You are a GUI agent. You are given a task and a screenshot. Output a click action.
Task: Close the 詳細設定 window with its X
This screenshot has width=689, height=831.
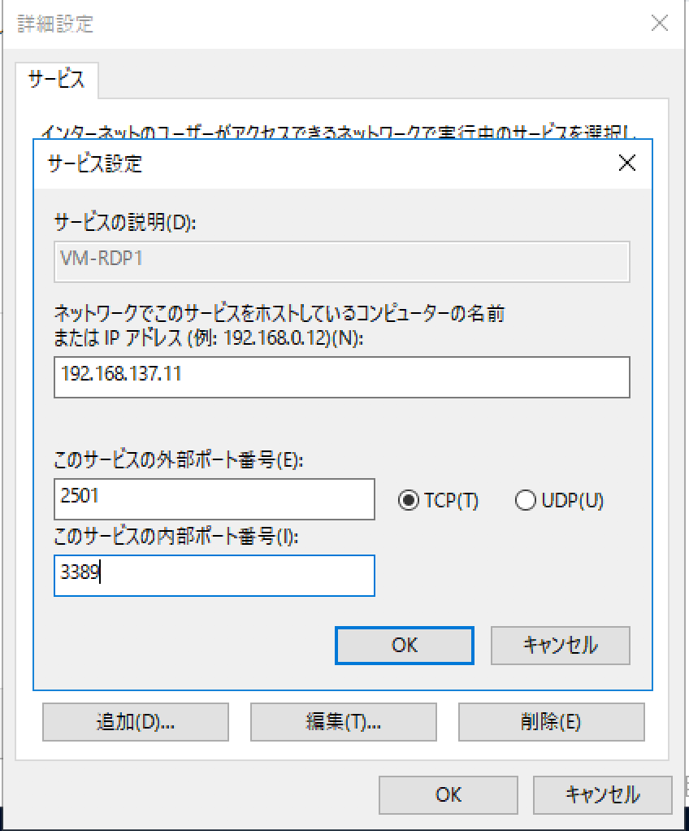tap(658, 23)
